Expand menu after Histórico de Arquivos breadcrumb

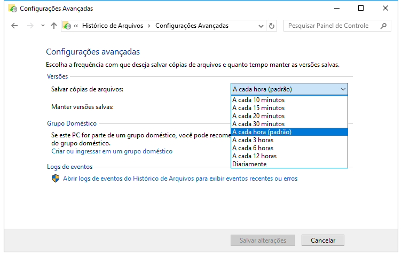coord(149,26)
